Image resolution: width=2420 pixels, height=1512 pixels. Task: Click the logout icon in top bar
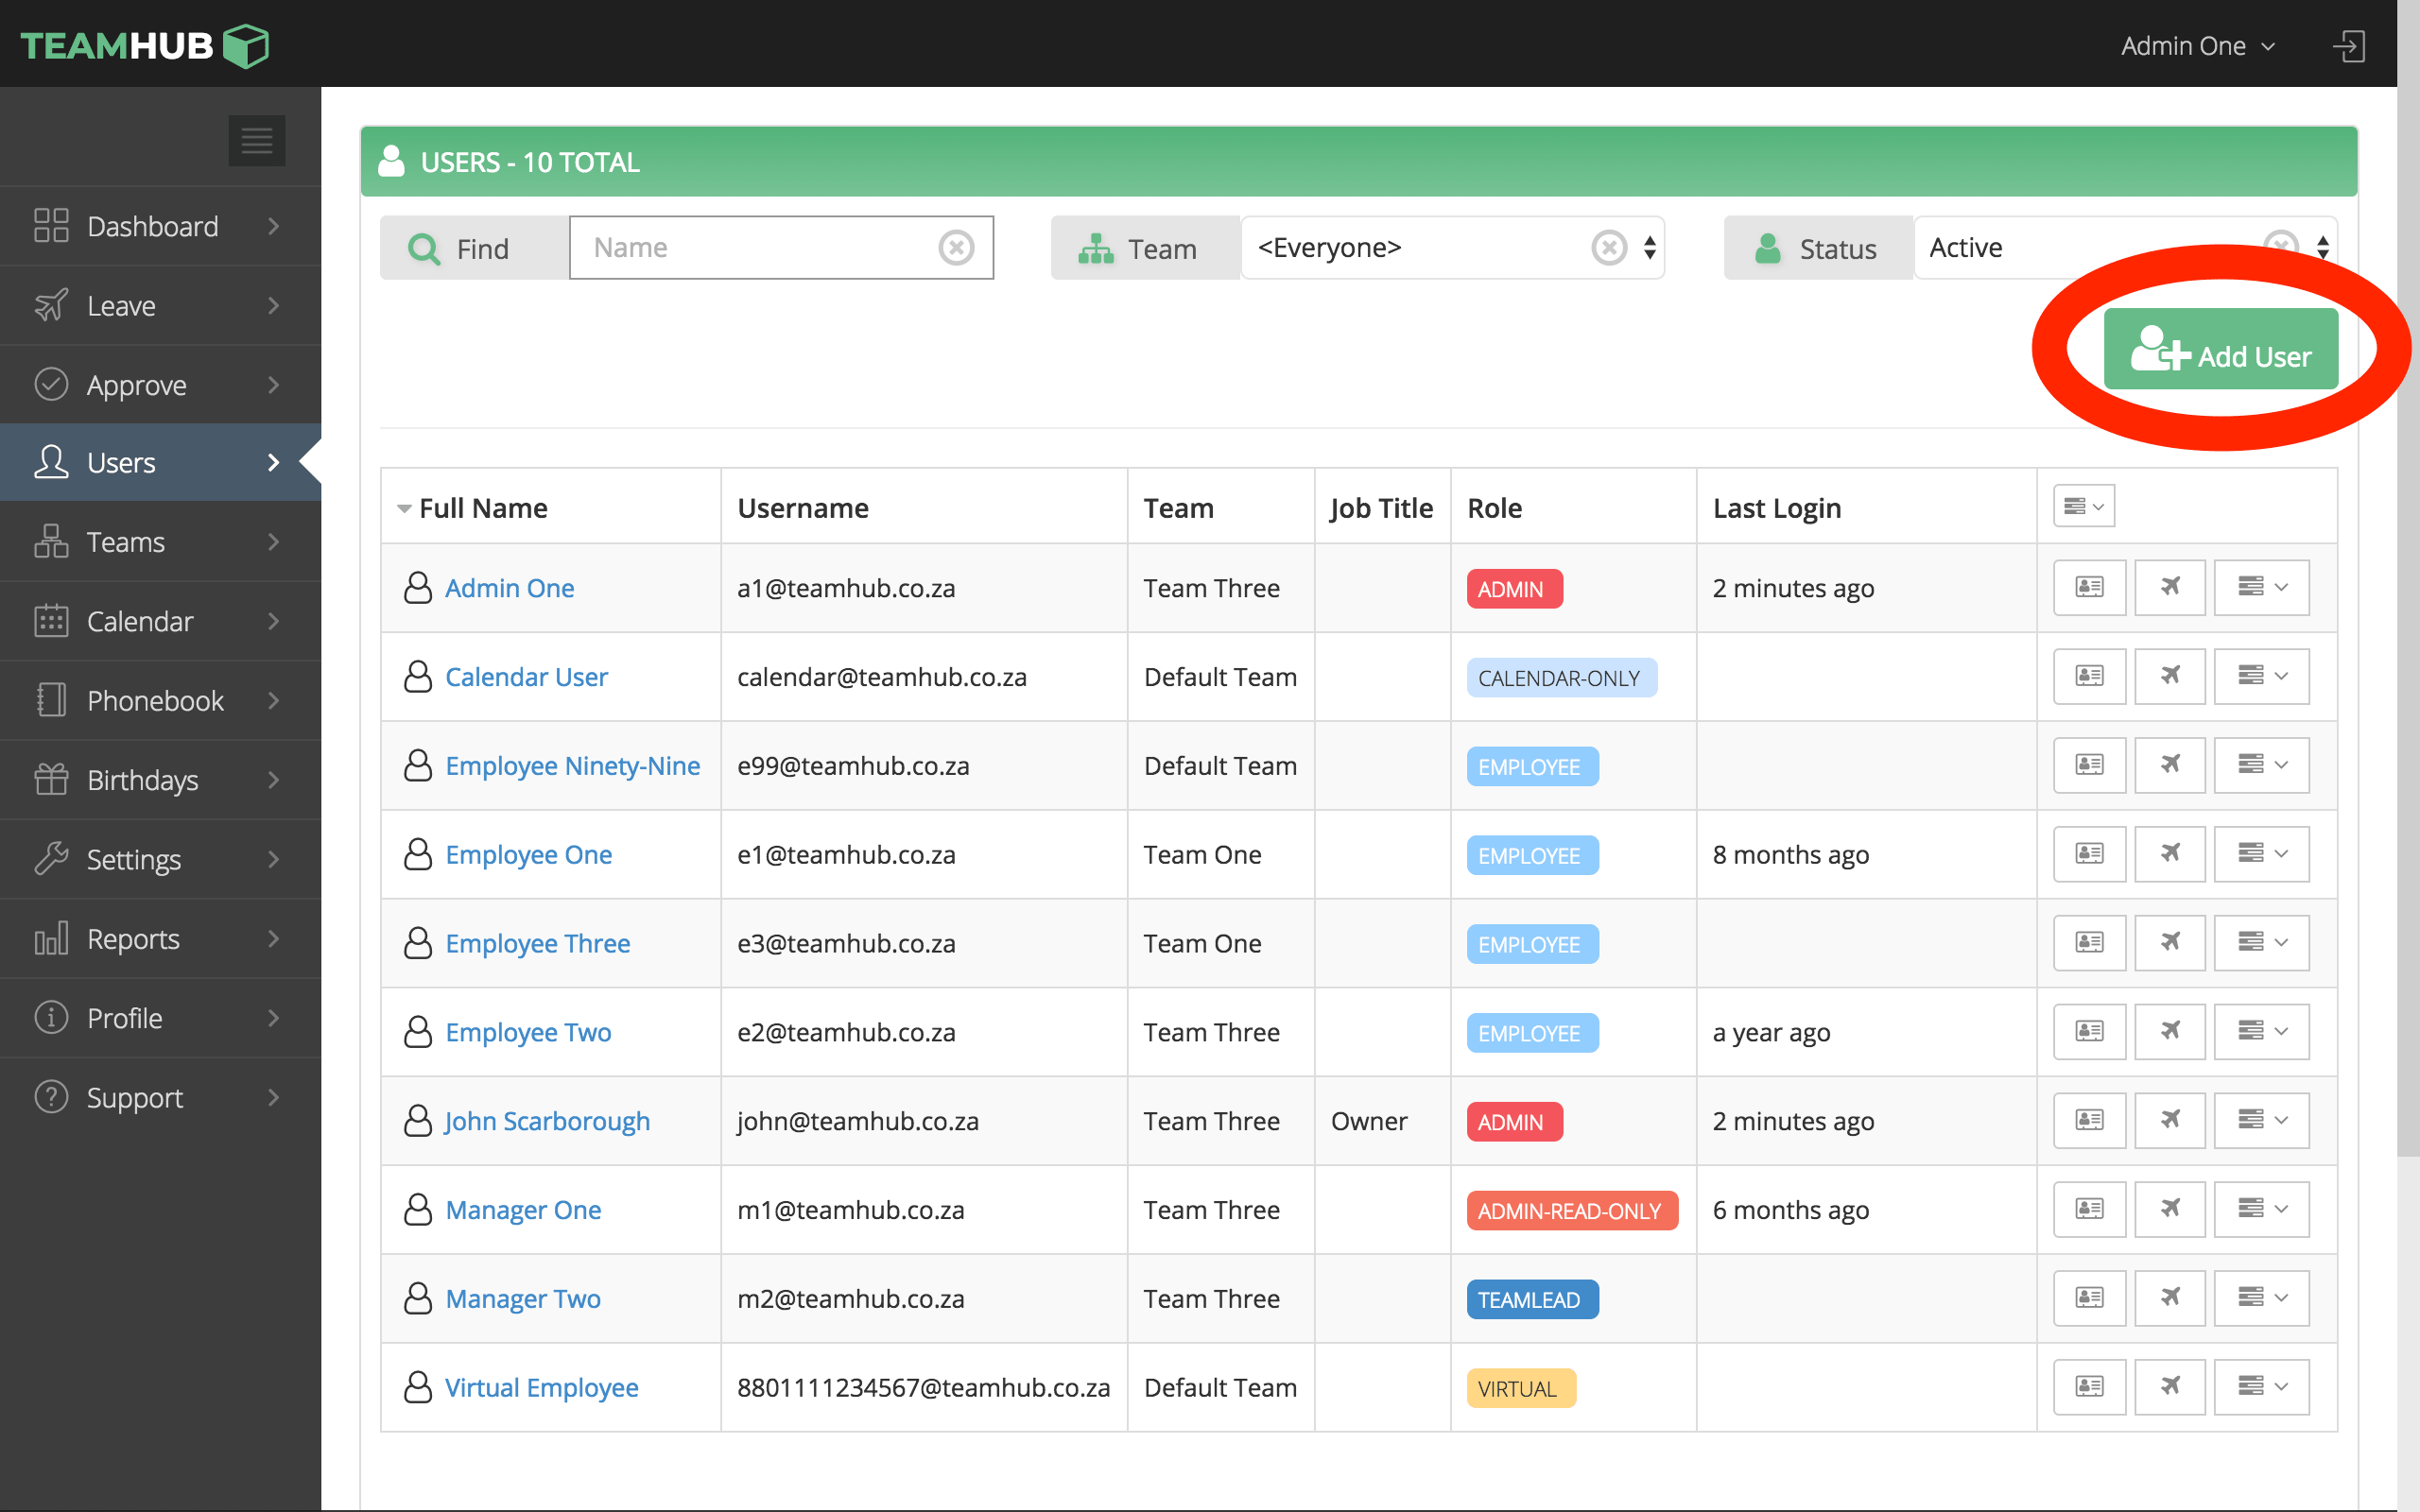pos(2347,46)
